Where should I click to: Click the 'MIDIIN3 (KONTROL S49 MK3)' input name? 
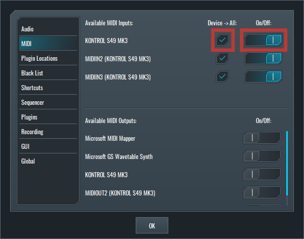(x=118, y=77)
